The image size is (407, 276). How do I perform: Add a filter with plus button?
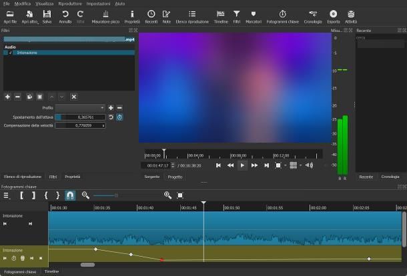tap(7, 97)
